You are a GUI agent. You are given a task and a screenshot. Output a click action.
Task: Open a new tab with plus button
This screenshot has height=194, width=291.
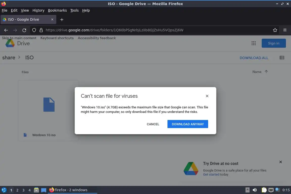(62, 19)
